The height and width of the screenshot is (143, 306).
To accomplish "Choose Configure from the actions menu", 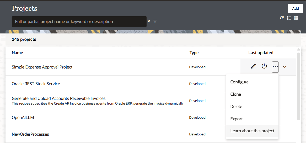I will point(239,82).
